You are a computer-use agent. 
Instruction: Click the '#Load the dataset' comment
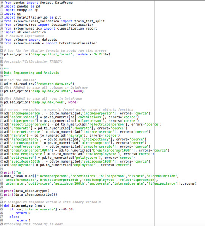[20, 80]
